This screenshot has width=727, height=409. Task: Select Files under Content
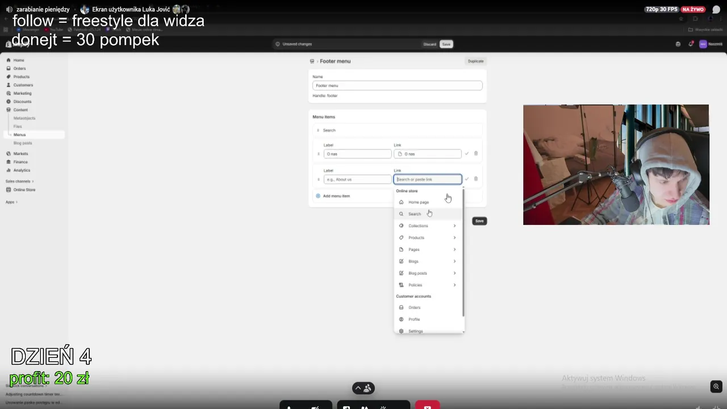coord(18,126)
